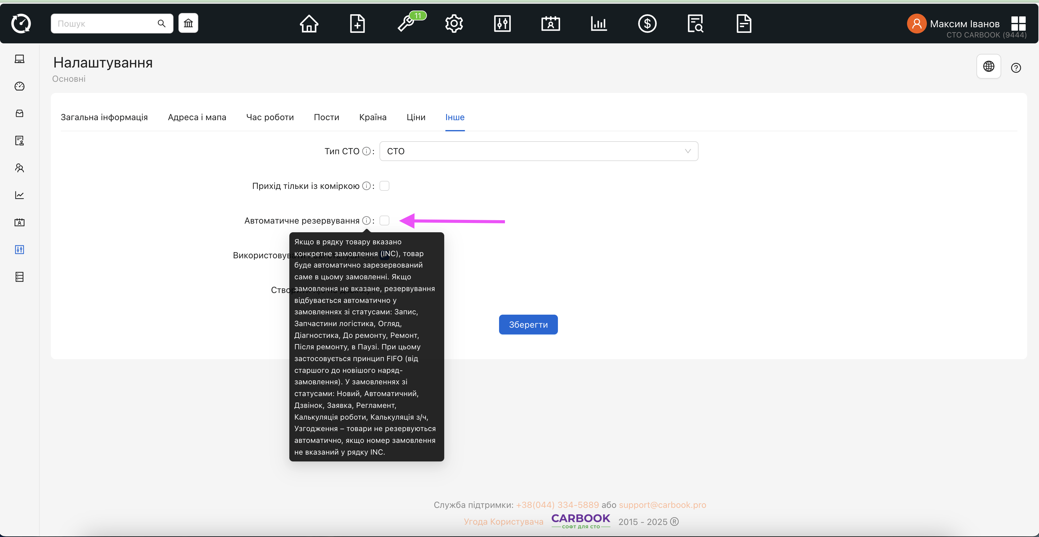The height and width of the screenshot is (537, 1039).
Task: Click into the Пошук search field
Action: [x=106, y=24]
